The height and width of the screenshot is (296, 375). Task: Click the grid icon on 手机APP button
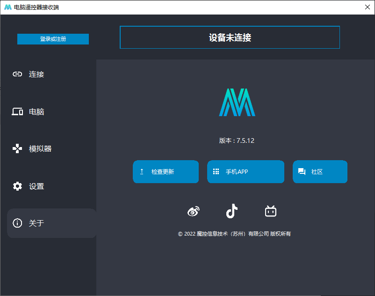pos(216,172)
